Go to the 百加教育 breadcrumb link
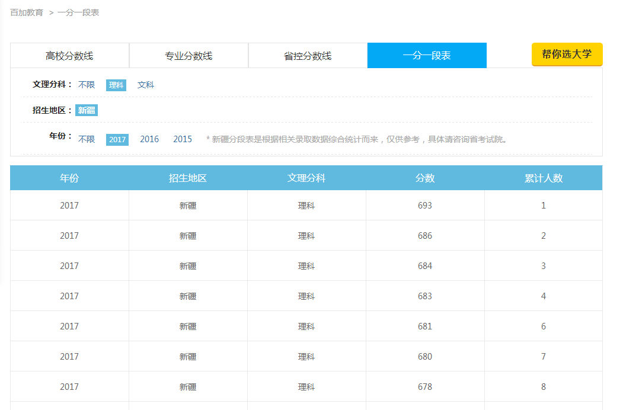 tap(27, 12)
